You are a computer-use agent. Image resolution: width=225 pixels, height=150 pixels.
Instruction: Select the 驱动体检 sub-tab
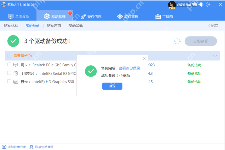pos(11,26)
